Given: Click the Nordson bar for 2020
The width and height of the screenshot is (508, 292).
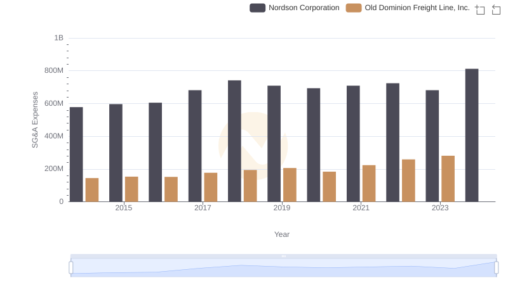Looking at the screenshot, I should (314, 145).
